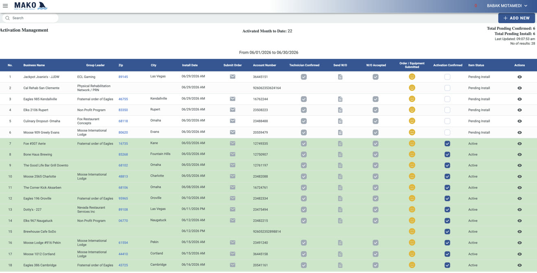Toggle technician confirmed for Moose 909 Greely Evans
The width and height of the screenshot is (537, 273).
304,132
